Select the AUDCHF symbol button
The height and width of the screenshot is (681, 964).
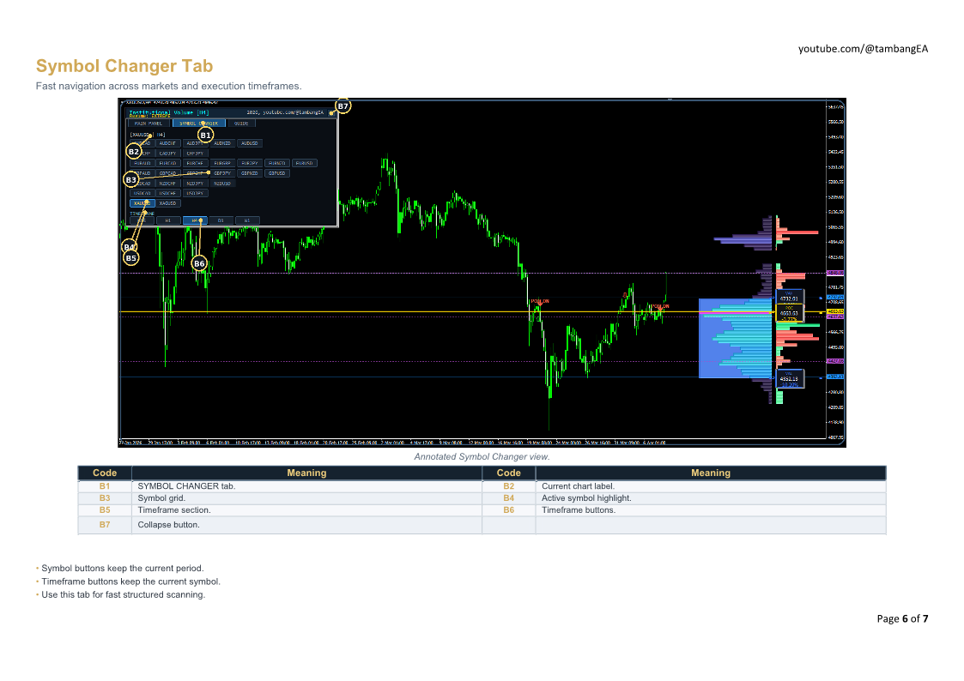167,143
